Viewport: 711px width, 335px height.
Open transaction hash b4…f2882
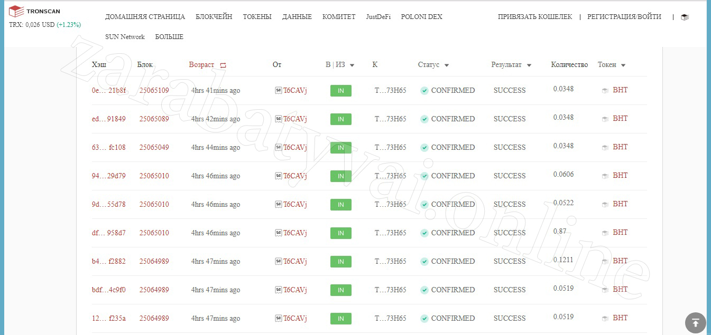[x=109, y=261]
